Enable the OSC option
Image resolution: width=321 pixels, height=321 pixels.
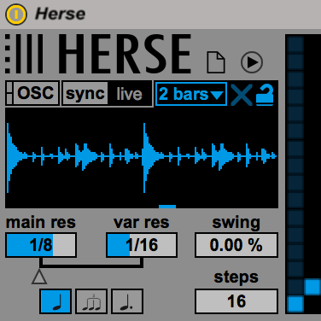[36, 93]
